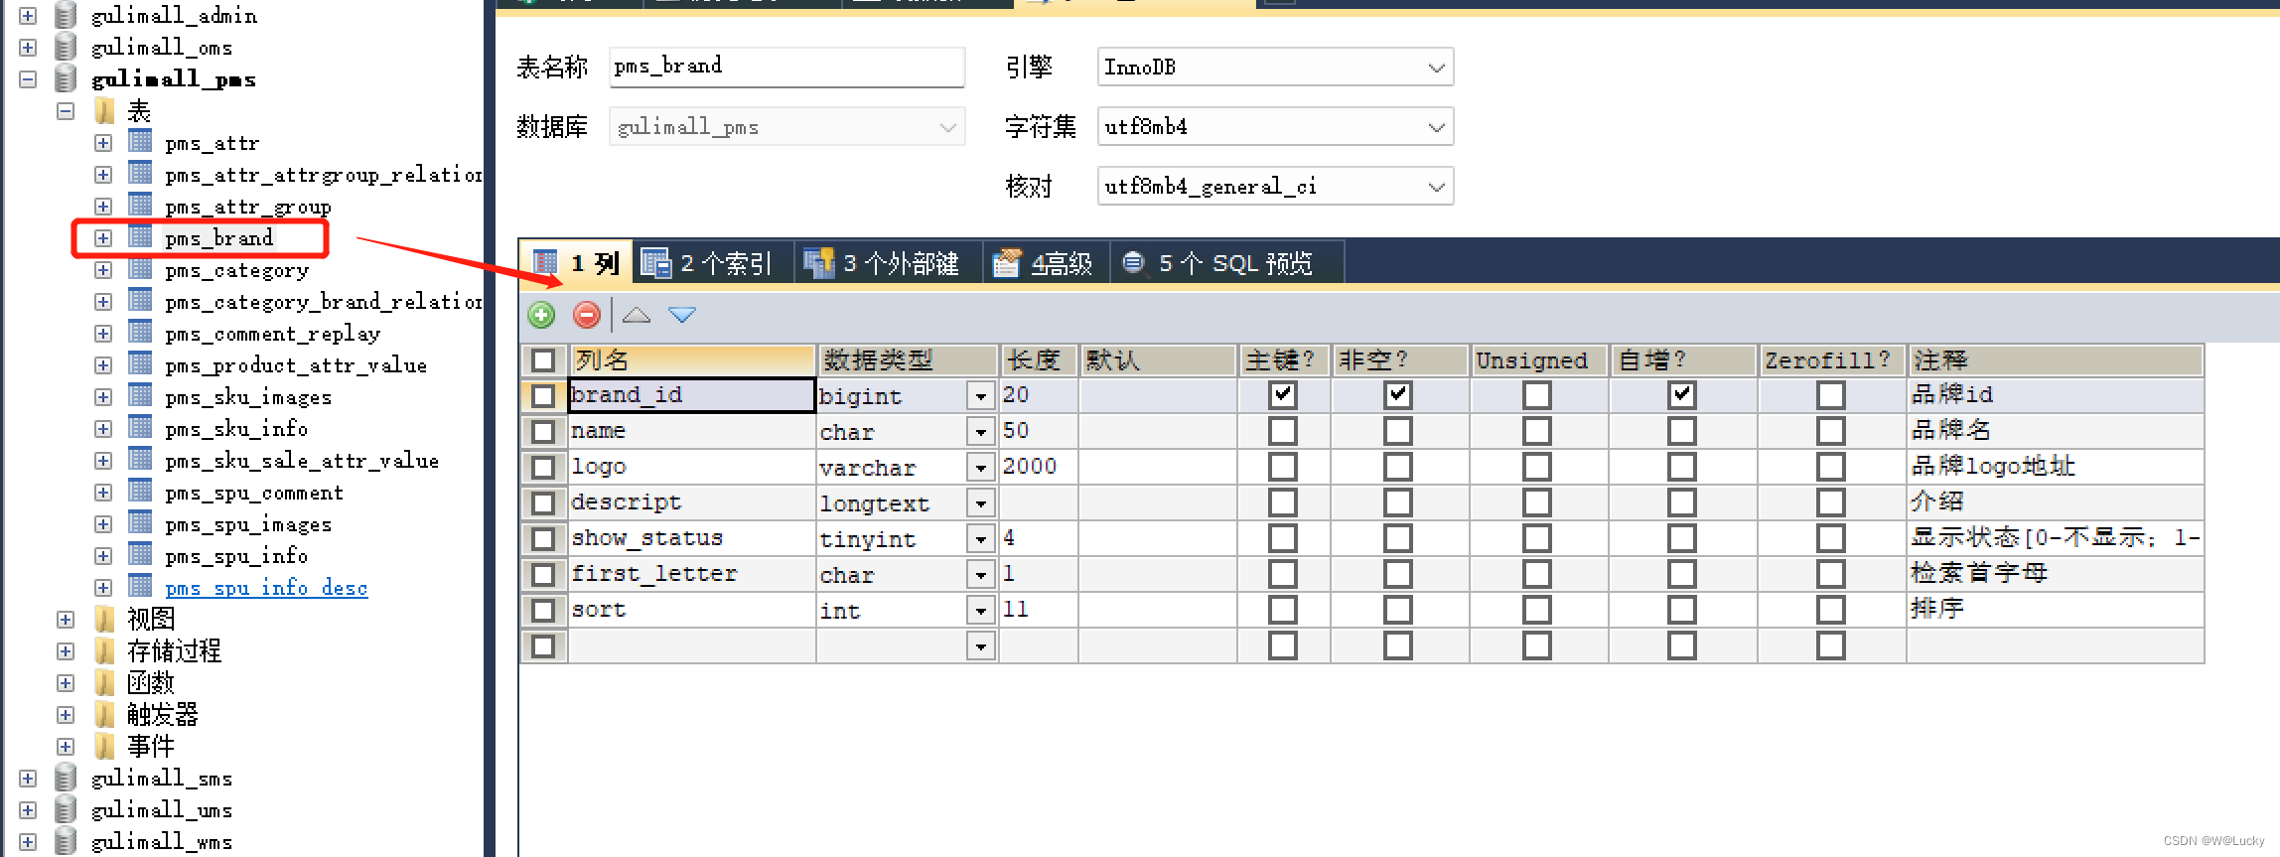Select pms_product_attr_value in the tree

point(296,365)
